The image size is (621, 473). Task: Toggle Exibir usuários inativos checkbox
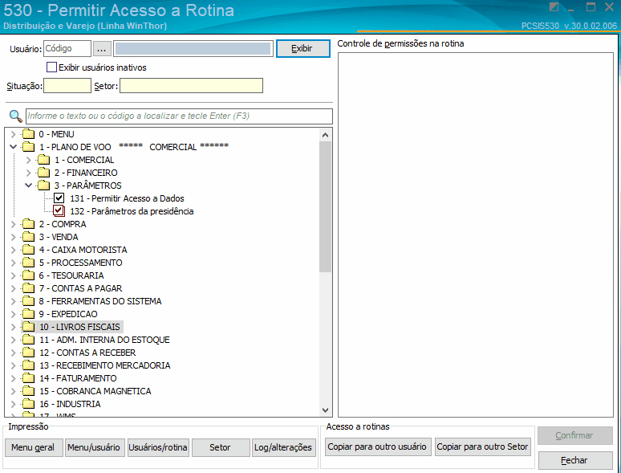(x=51, y=67)
